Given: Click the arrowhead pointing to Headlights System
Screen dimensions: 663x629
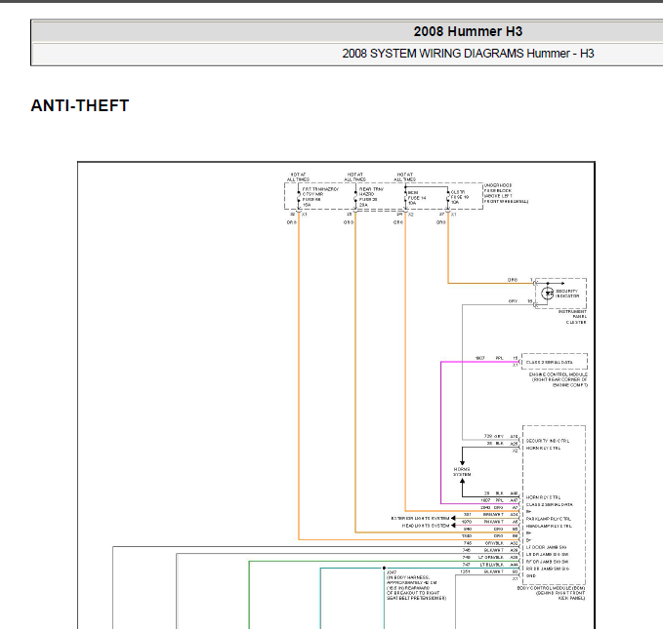Looking at the screenshot, I should click(453, 526).
